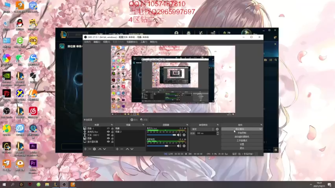Click the 退出 exit button
This screenshot has height=188, width=335.
tap(242, 148)
